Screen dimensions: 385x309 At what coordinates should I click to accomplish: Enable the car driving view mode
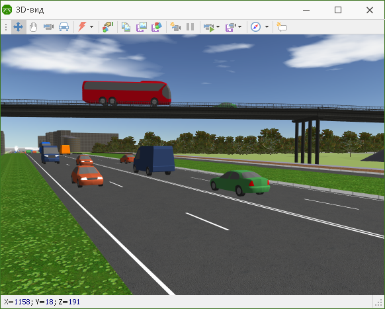click(64, 26)
